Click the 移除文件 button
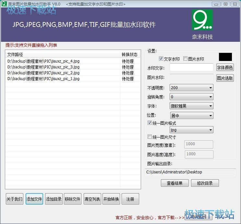The image size is (241, 224). pos(73,199)
